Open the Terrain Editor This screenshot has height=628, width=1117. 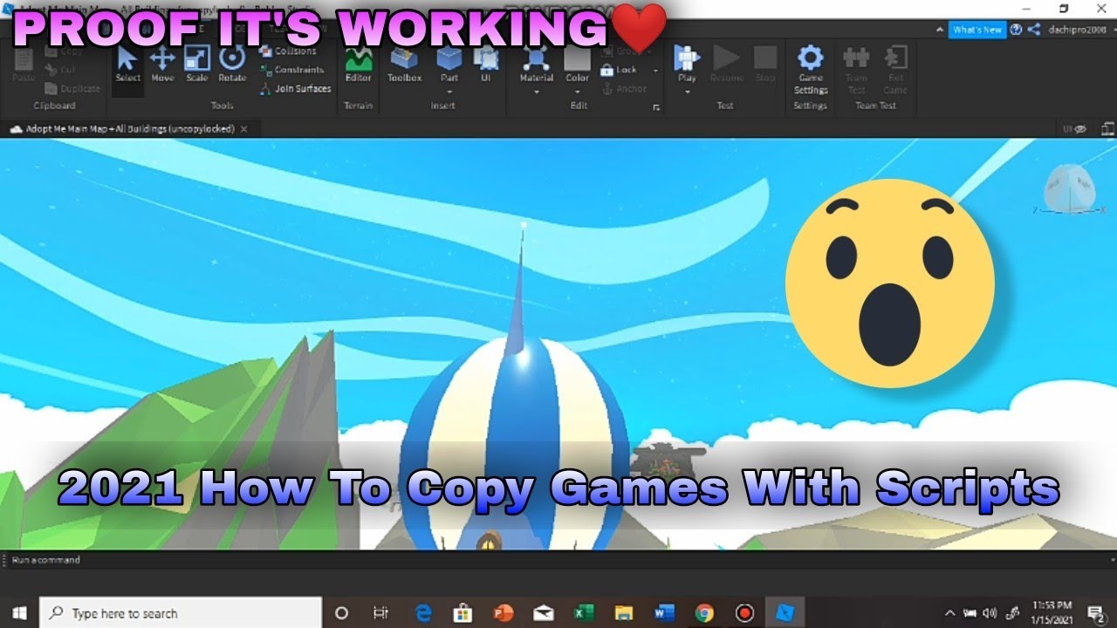(359, 64)
